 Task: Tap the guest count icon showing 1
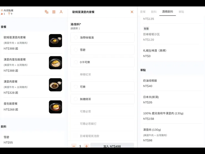2,14
